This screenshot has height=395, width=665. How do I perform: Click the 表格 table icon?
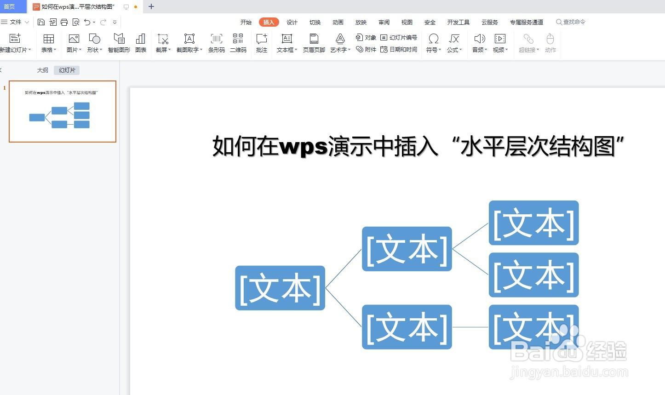point(49,39)
